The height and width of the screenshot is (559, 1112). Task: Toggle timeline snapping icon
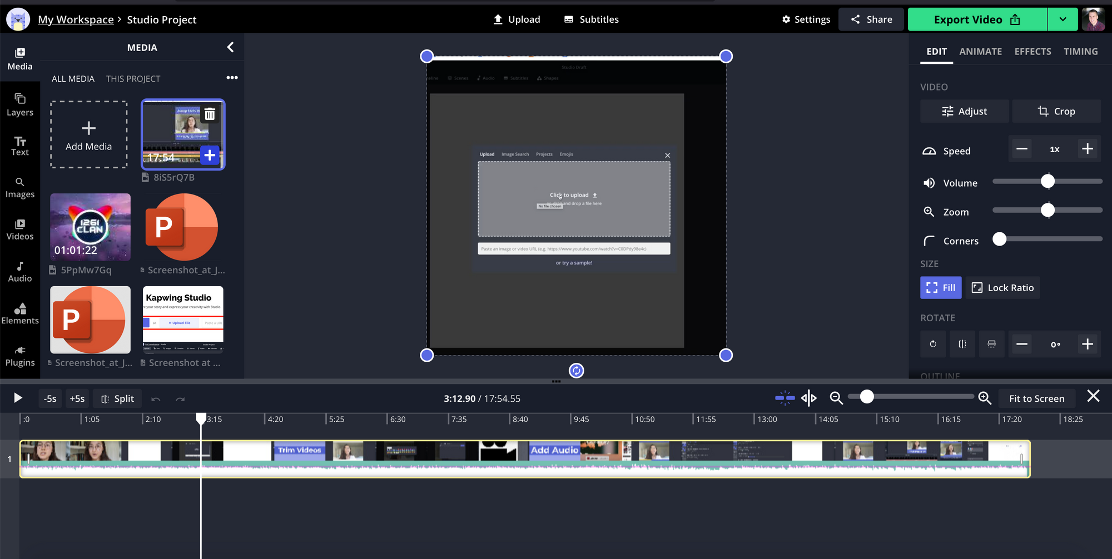(785, 397)
